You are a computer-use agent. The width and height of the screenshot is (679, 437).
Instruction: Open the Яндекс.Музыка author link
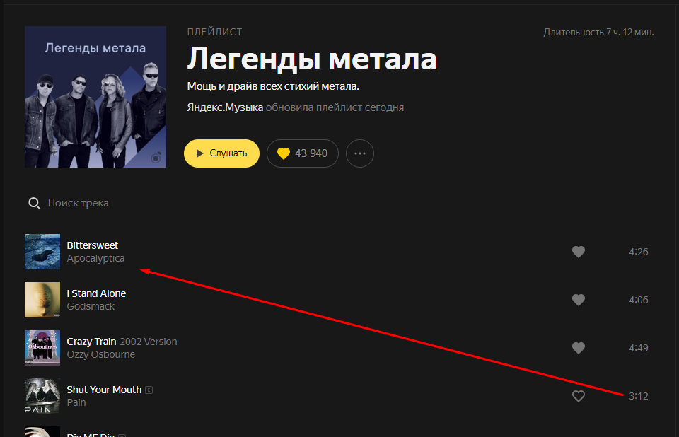tap(225, 107)
